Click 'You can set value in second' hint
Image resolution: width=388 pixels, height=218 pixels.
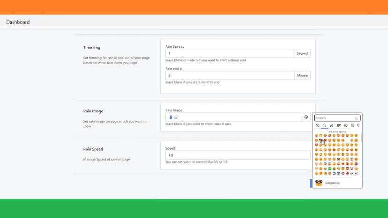(196, 162)
